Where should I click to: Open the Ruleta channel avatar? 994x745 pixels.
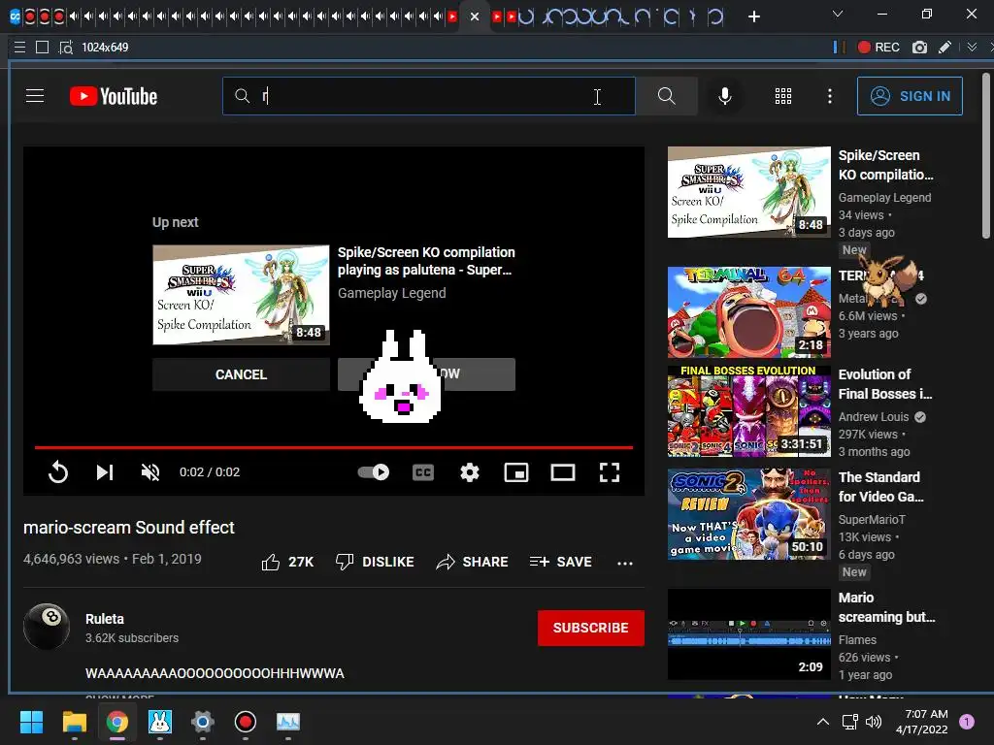pyautogui.click(x=47, y=627)
